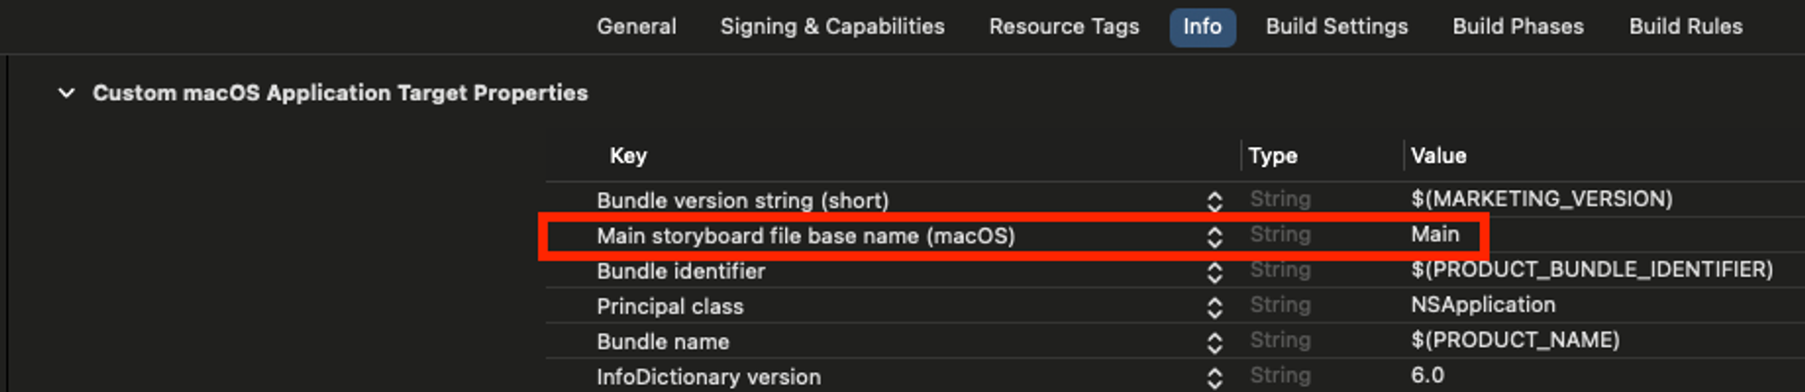The image size is (1805, 392).
Task: Switch to the General tab
Action: pos(636,26)
